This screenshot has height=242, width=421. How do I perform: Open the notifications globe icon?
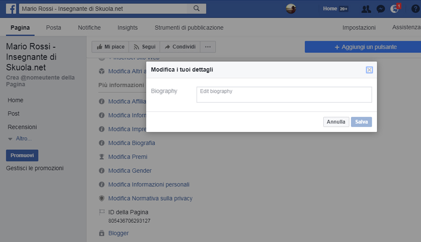(x=395, y=9)
